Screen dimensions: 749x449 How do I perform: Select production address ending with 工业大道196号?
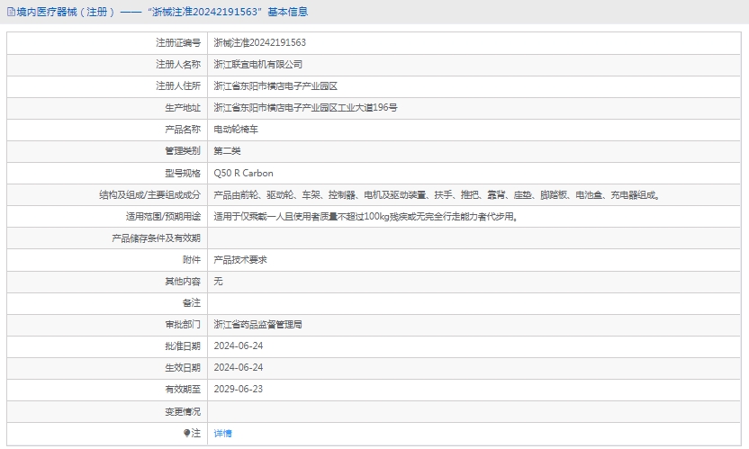click(305, 108)
